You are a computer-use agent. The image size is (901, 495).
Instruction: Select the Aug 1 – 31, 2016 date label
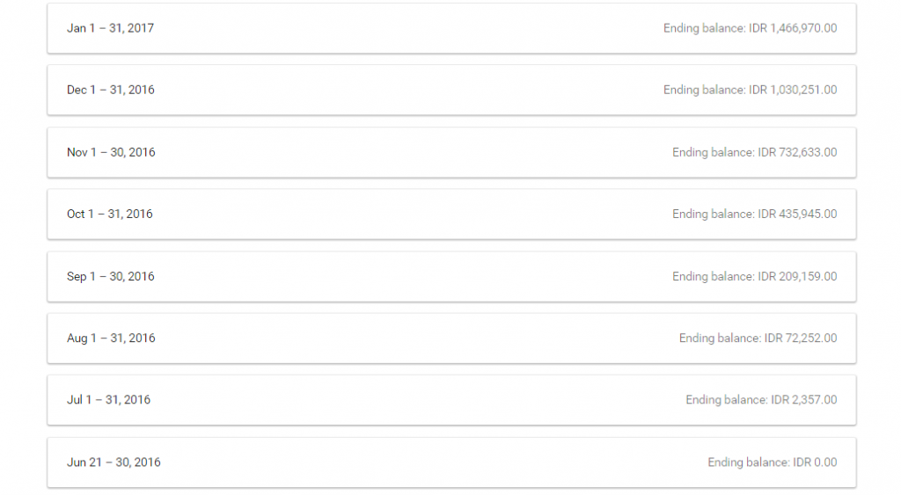[x=111, y=338]
